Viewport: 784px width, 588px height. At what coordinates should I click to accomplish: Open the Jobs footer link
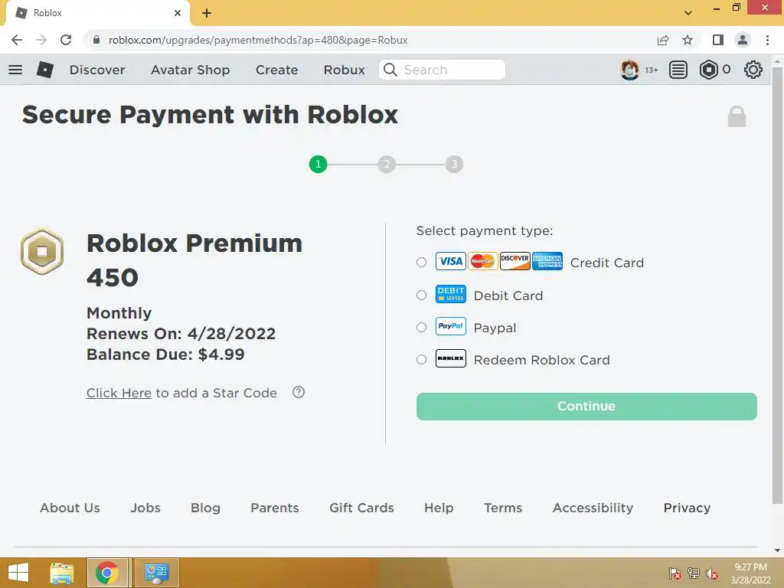[145, 508]
